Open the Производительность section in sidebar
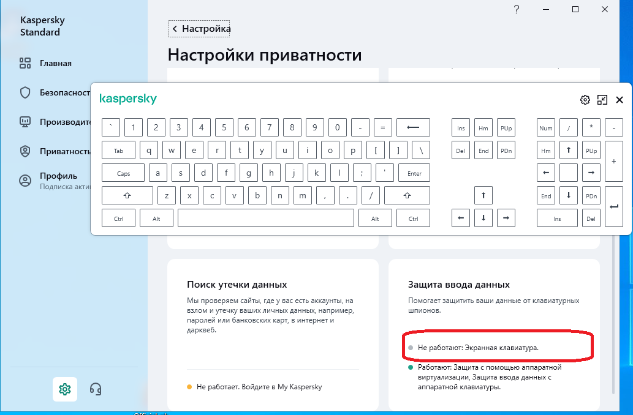Screen dimensions: 633x415 click(65, 122)
